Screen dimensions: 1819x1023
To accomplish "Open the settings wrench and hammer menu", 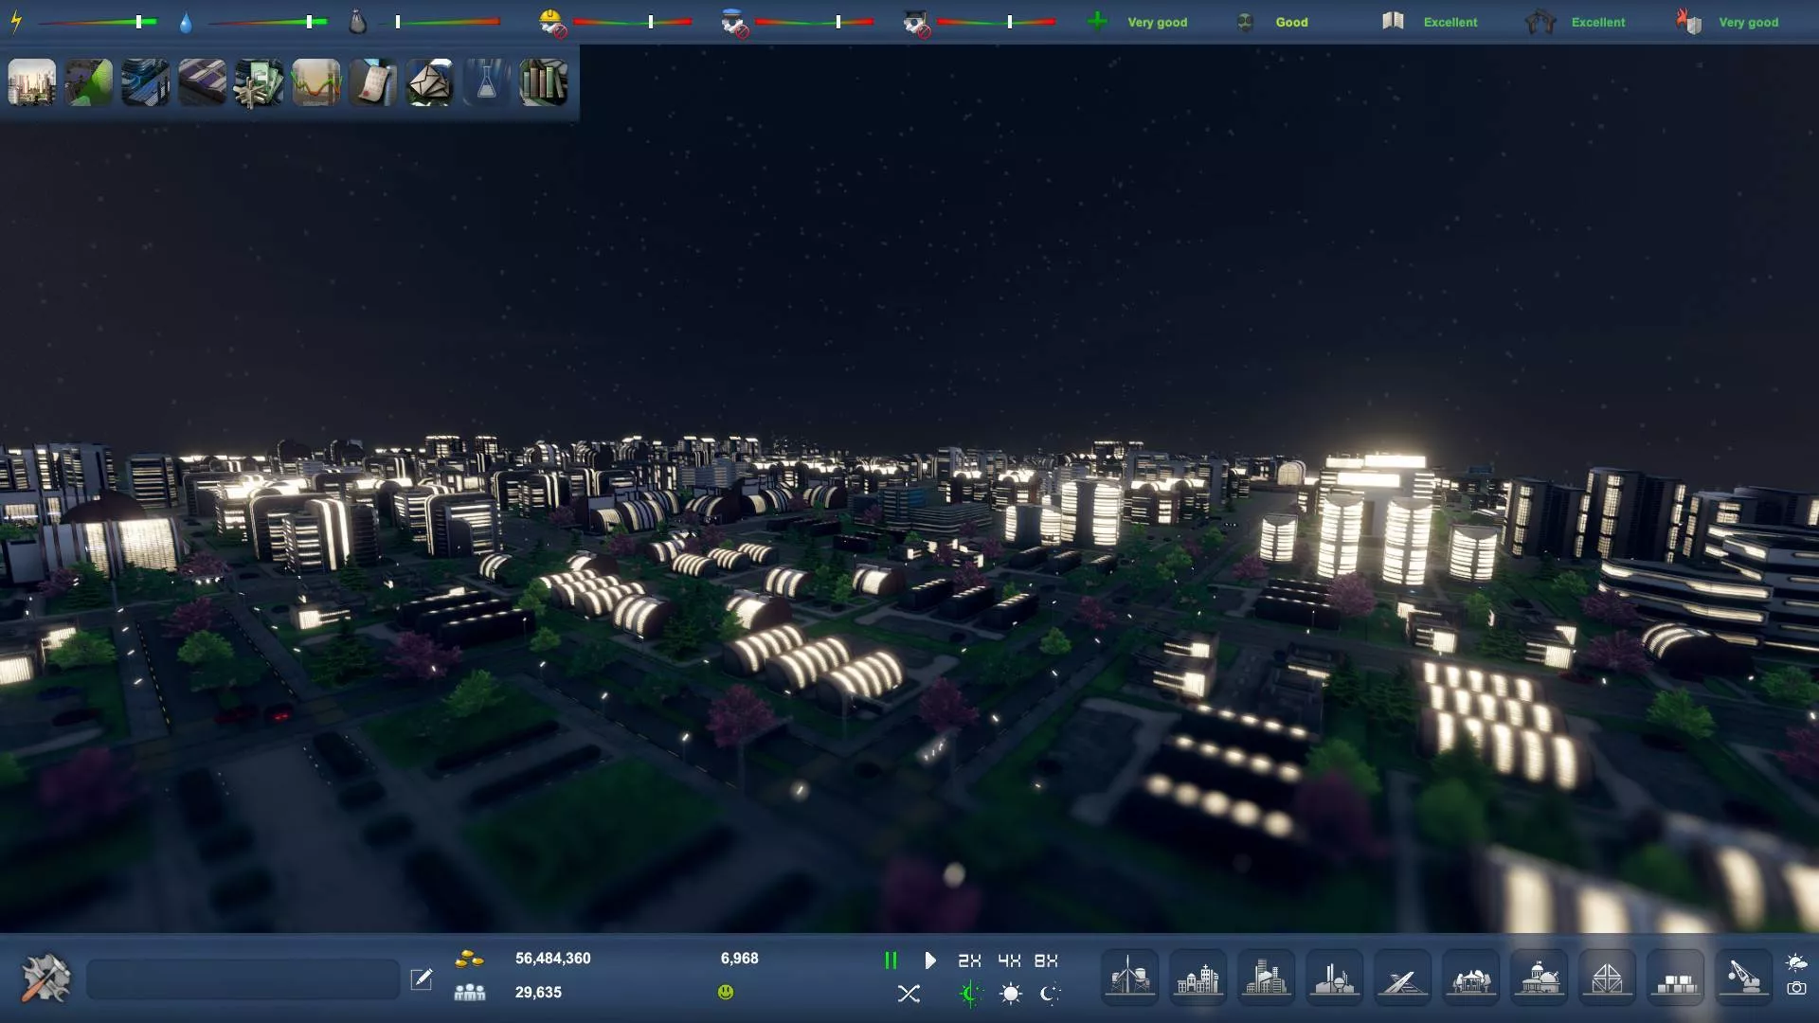I will (45, 978).
